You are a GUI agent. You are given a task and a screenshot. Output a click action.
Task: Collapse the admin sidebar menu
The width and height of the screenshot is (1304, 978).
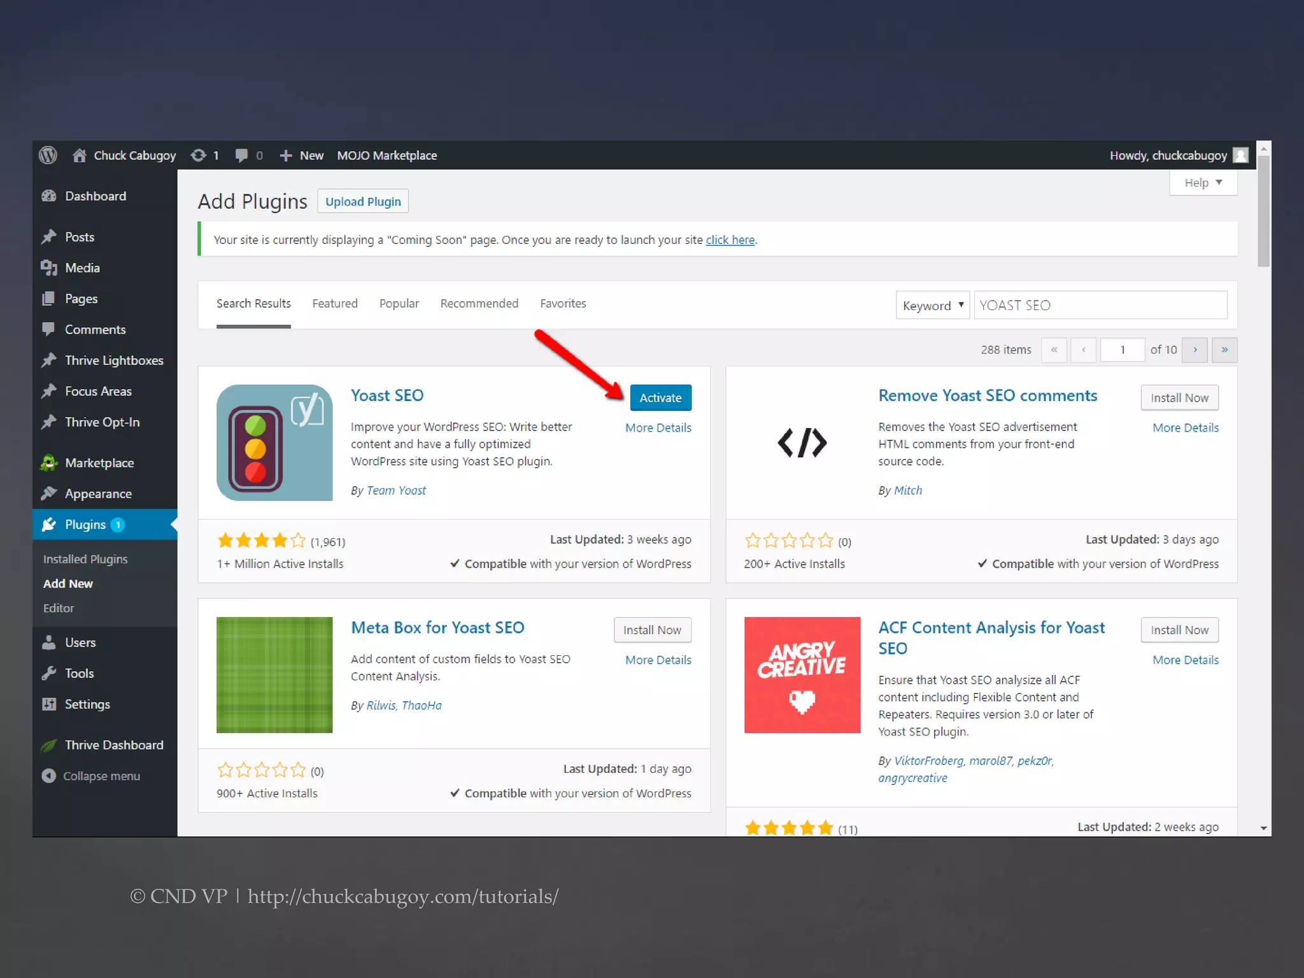coord(91,776)
